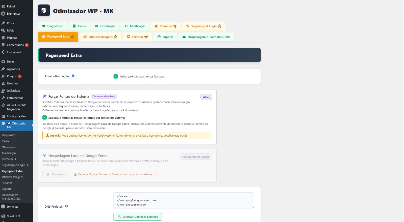Click the Comentários speech bubble icon
The image size is (404, 222).
[x=3, y=45]
